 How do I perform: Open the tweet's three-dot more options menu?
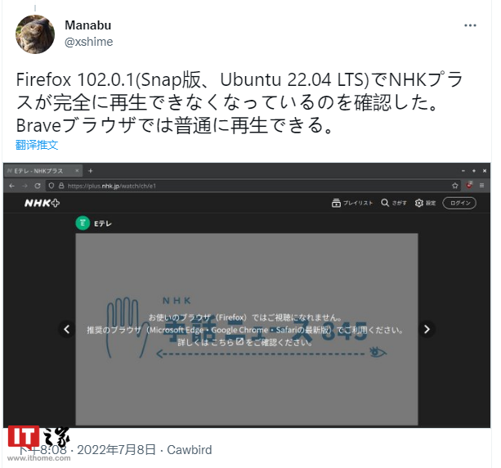pos(470,25)
